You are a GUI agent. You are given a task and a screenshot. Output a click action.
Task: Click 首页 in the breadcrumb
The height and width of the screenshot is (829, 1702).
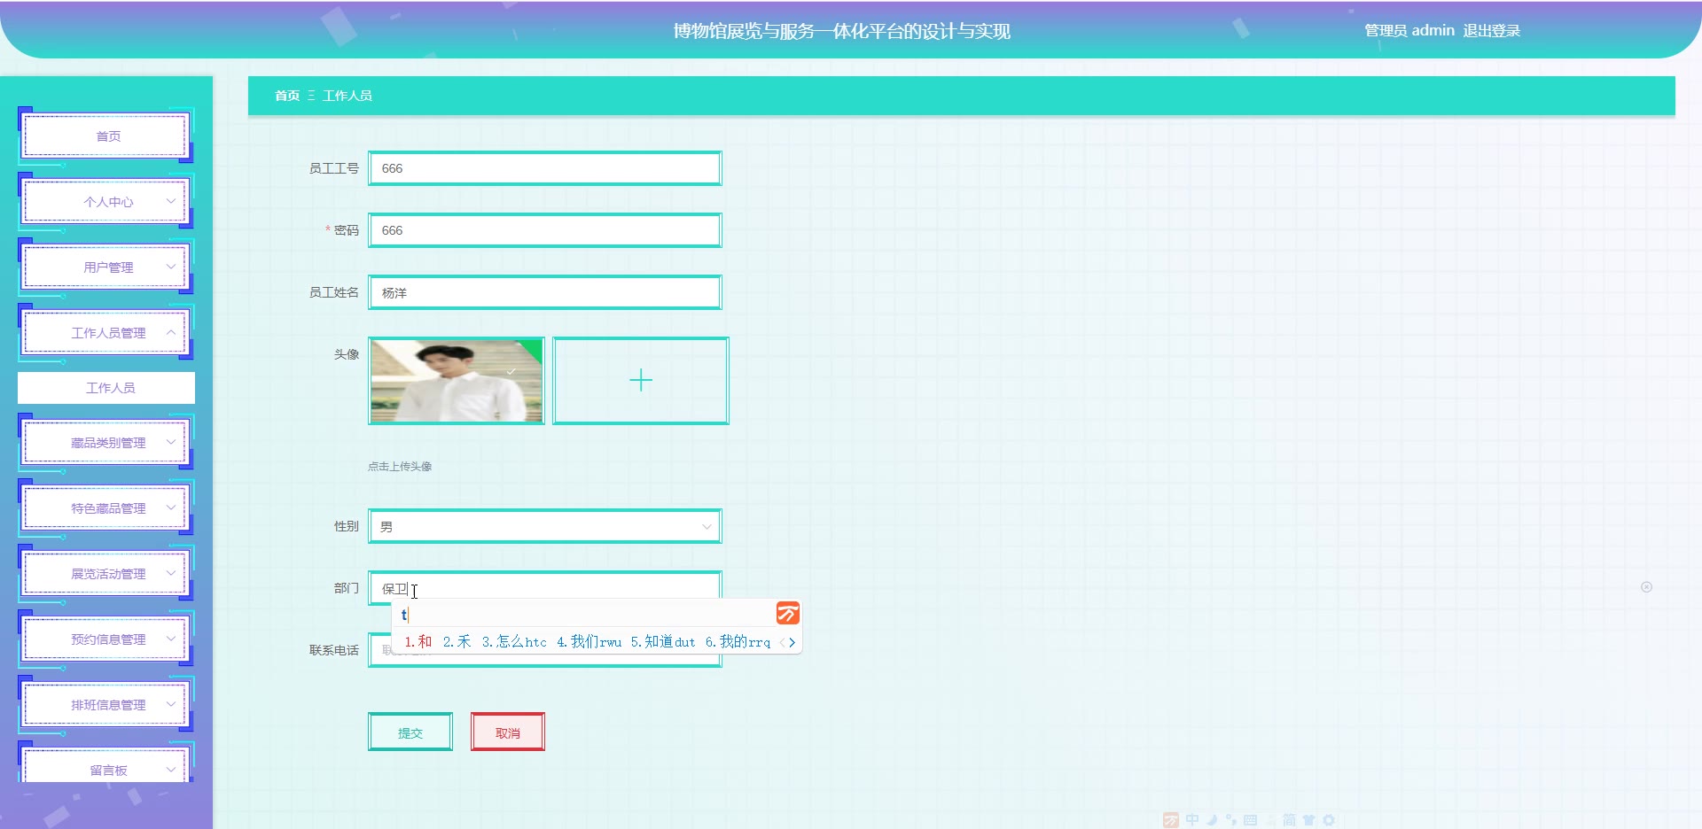click(x=287, y=96)
